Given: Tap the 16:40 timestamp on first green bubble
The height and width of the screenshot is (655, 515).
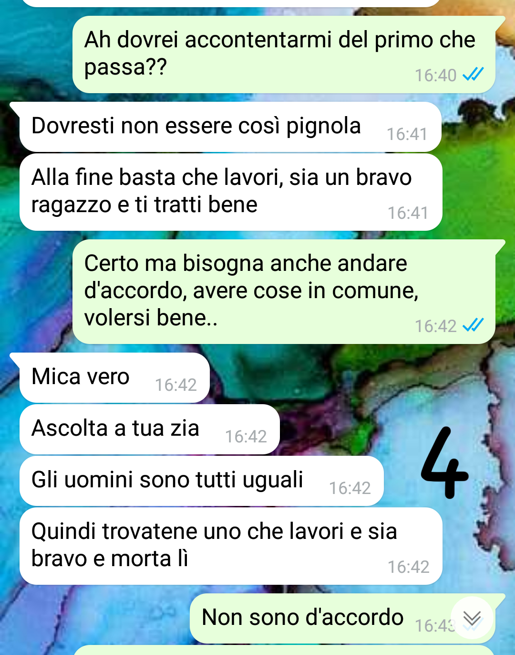Looking at the screenshot, I should pos(435,75).
